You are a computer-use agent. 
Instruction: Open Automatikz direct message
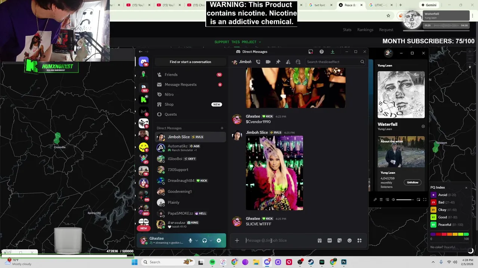click(x=190, y=148)
